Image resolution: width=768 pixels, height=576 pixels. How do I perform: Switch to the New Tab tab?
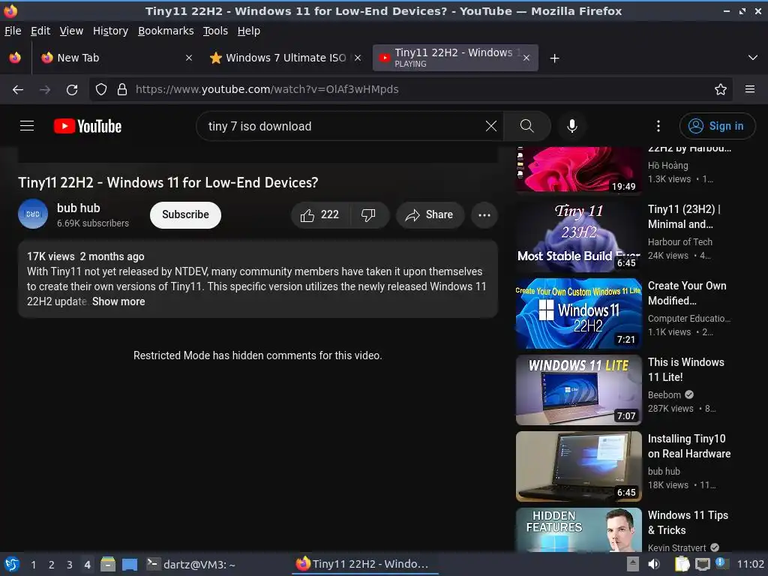(115, 58)
